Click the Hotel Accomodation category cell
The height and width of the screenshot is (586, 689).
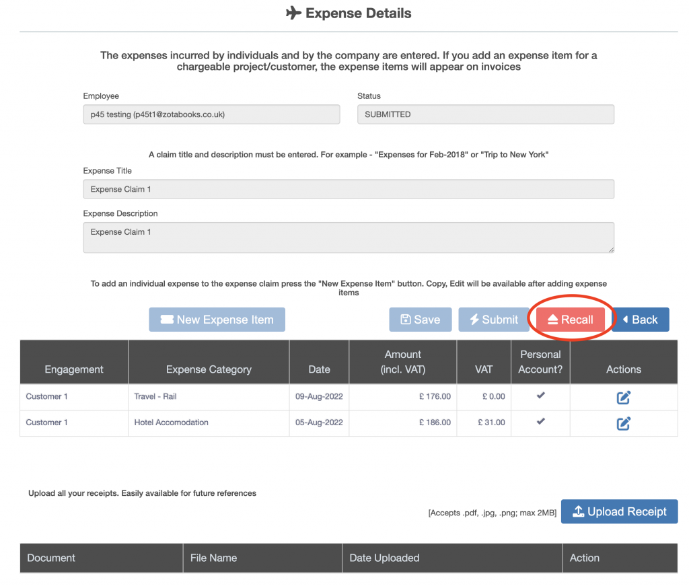pyautogui.click(x=172, y=423)
